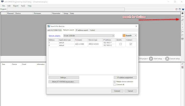Uncheck the Connect checkbox in device row
The width and height of the screenshot is (185, 106).
[x=131, y=44]
